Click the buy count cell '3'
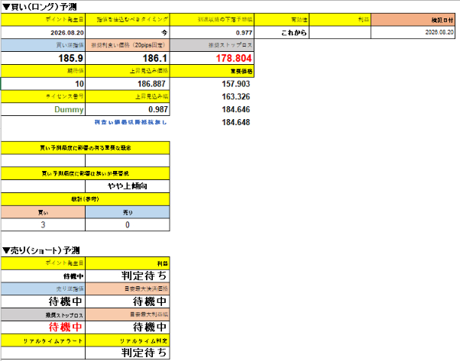This screenshot has height=361, width=460. click(43, 224)
